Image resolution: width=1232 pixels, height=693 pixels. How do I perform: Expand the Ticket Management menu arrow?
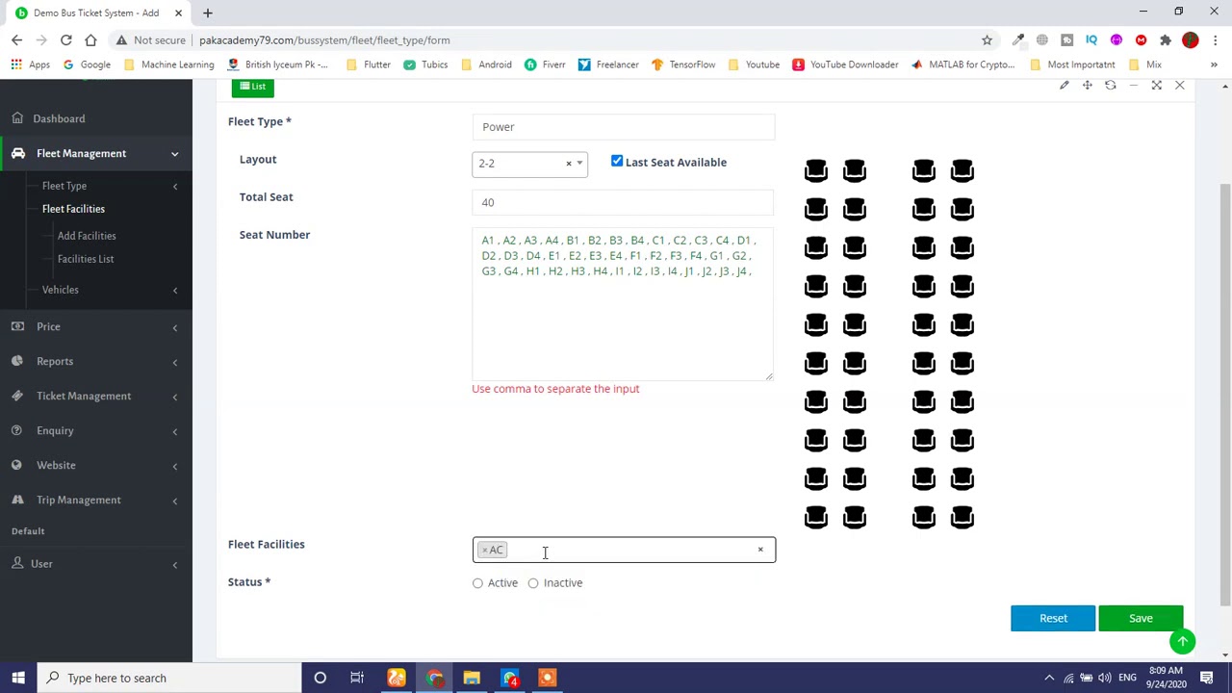174,397
